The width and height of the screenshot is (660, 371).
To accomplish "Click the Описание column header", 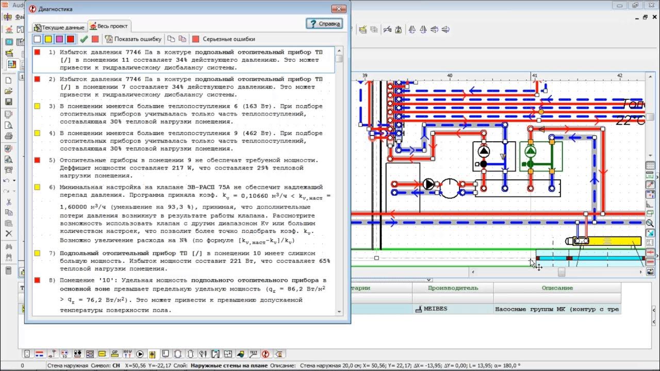I will (x=557, y=288).
